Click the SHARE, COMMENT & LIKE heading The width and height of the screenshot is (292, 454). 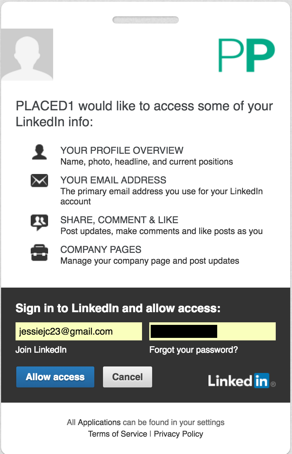coord(119,220)
